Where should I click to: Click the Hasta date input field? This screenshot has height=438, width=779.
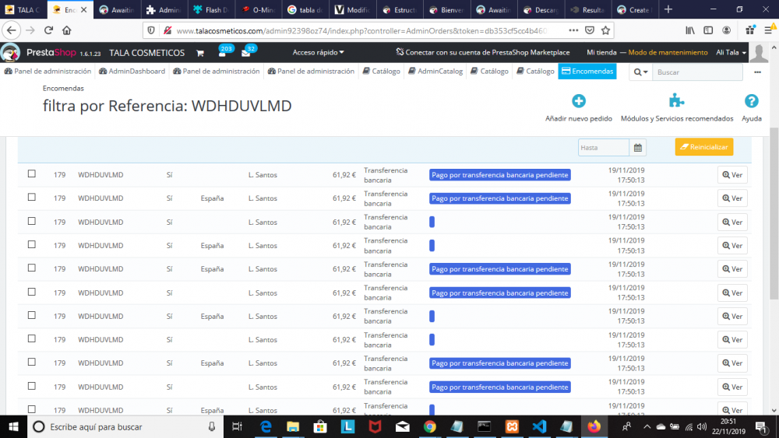click(603, 147)
